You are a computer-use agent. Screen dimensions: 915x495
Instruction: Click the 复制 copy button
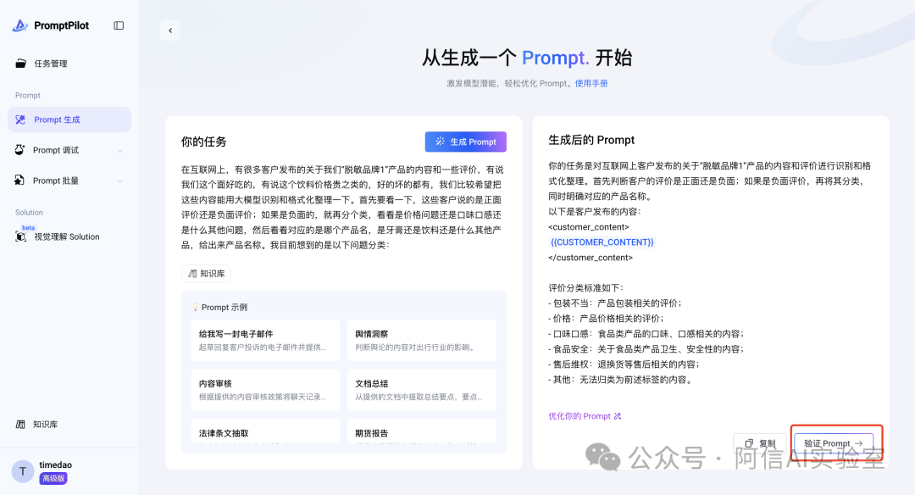tap(760, 443)
